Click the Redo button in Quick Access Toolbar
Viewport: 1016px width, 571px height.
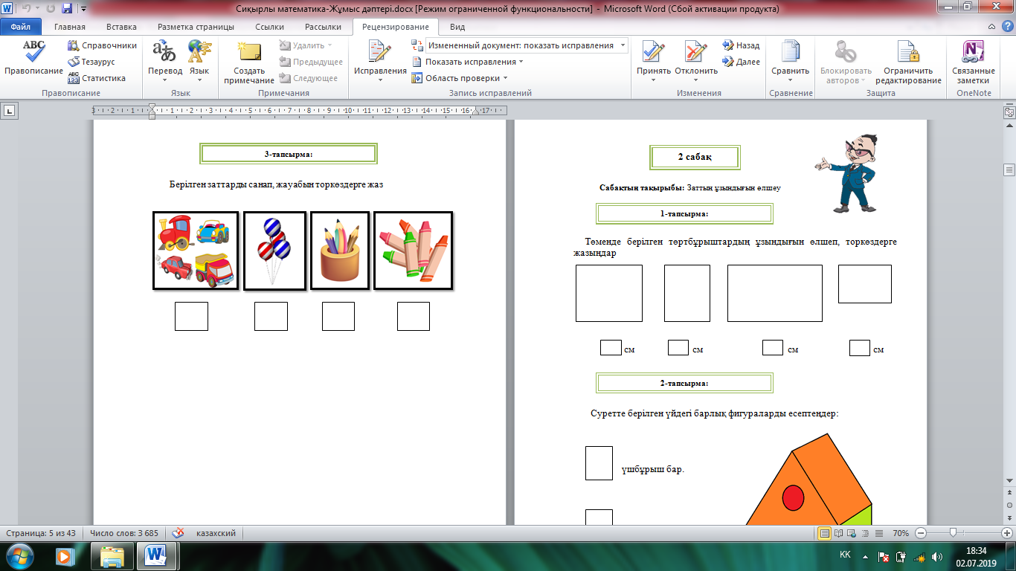49,8
